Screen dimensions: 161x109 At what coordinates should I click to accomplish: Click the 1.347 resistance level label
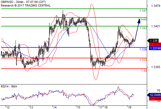tap(143, 11)
